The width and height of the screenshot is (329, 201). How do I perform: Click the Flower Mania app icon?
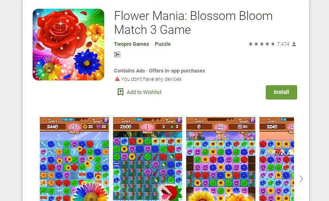[x=68, y=45]
